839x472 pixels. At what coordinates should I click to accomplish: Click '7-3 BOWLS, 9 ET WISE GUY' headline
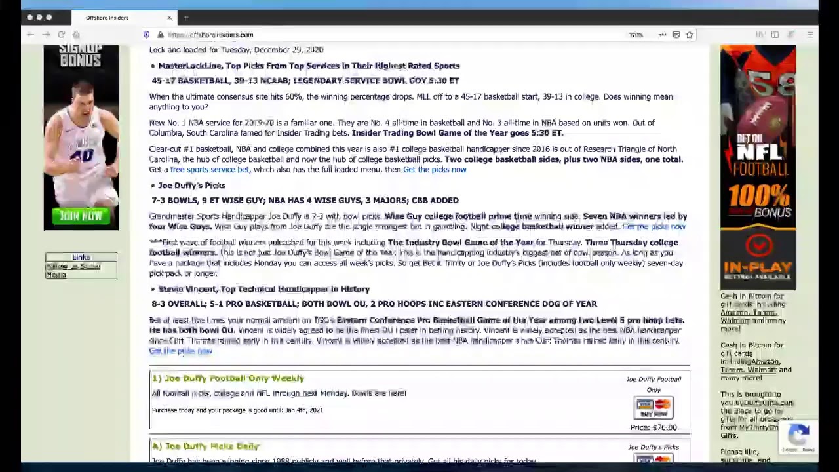click(305, 201)
